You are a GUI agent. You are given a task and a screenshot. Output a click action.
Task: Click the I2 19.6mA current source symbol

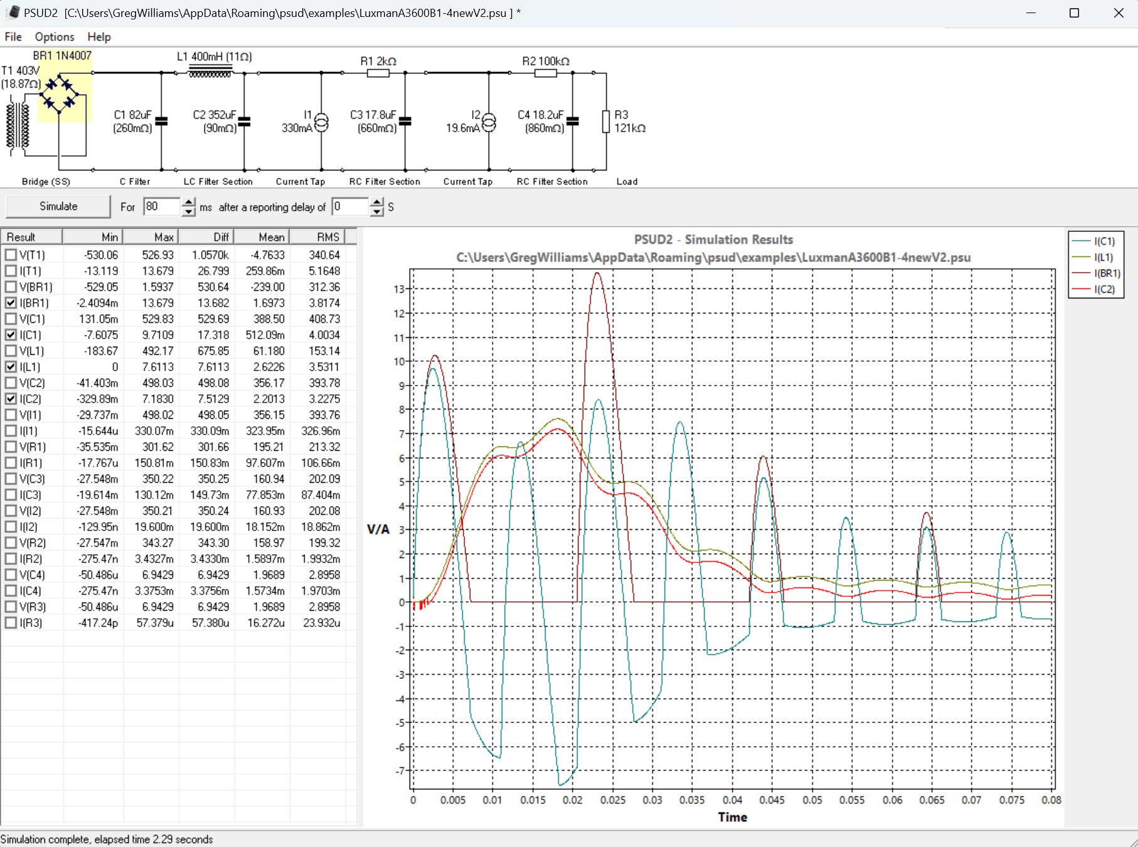pos(489,122)
